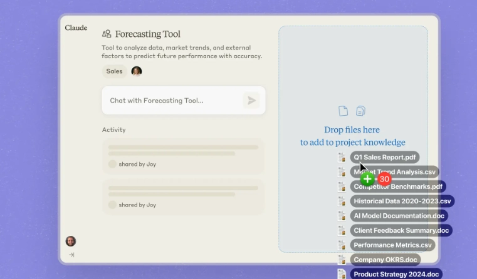The image size is (477, 279).
Task: Open the user profile avatar in sidebar
Action: (71, 241)
